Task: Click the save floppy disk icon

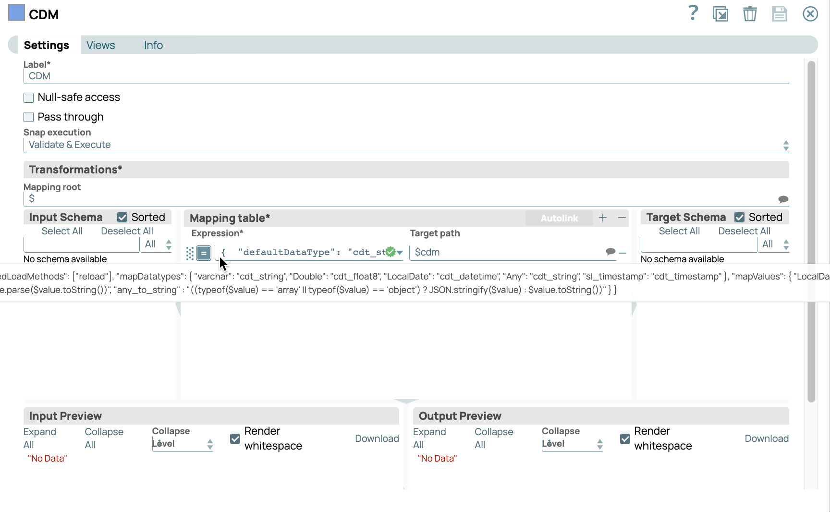Action: point(780,14)
